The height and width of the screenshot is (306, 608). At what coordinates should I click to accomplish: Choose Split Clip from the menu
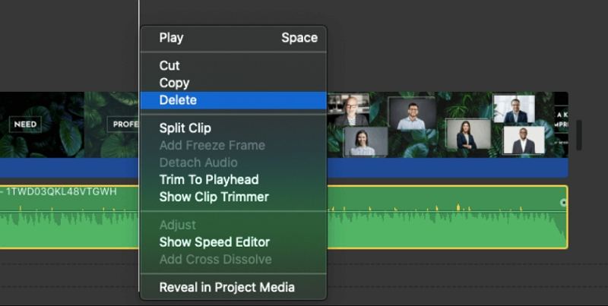233,128
